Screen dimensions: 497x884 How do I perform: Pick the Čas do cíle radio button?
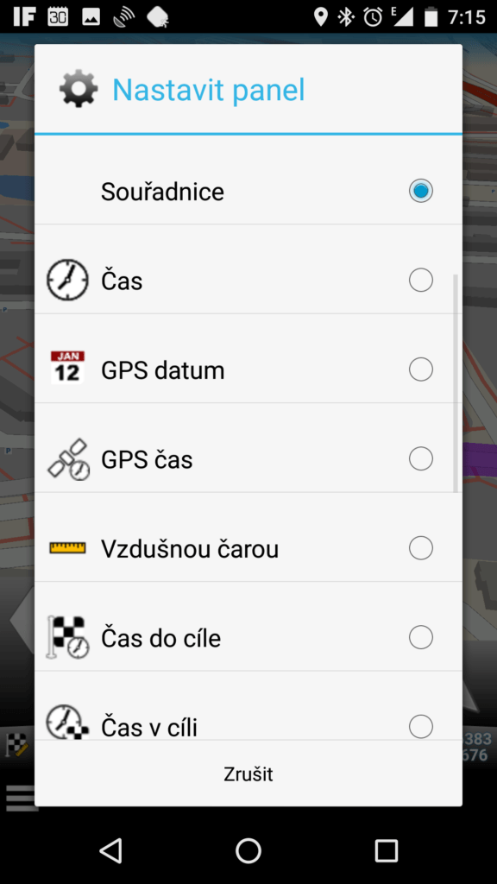pos(421,637)
